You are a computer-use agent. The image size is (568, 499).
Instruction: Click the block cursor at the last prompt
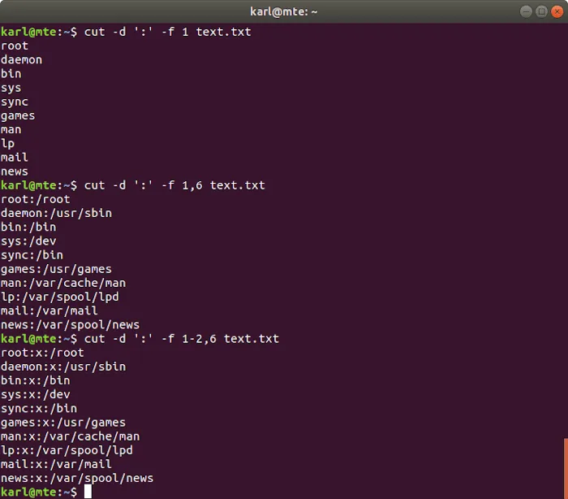pyautogui.click(x=88, y=492)
